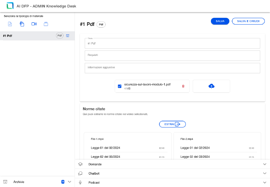Click the SALVA button
270x187 pixels.
click(220, 21)
